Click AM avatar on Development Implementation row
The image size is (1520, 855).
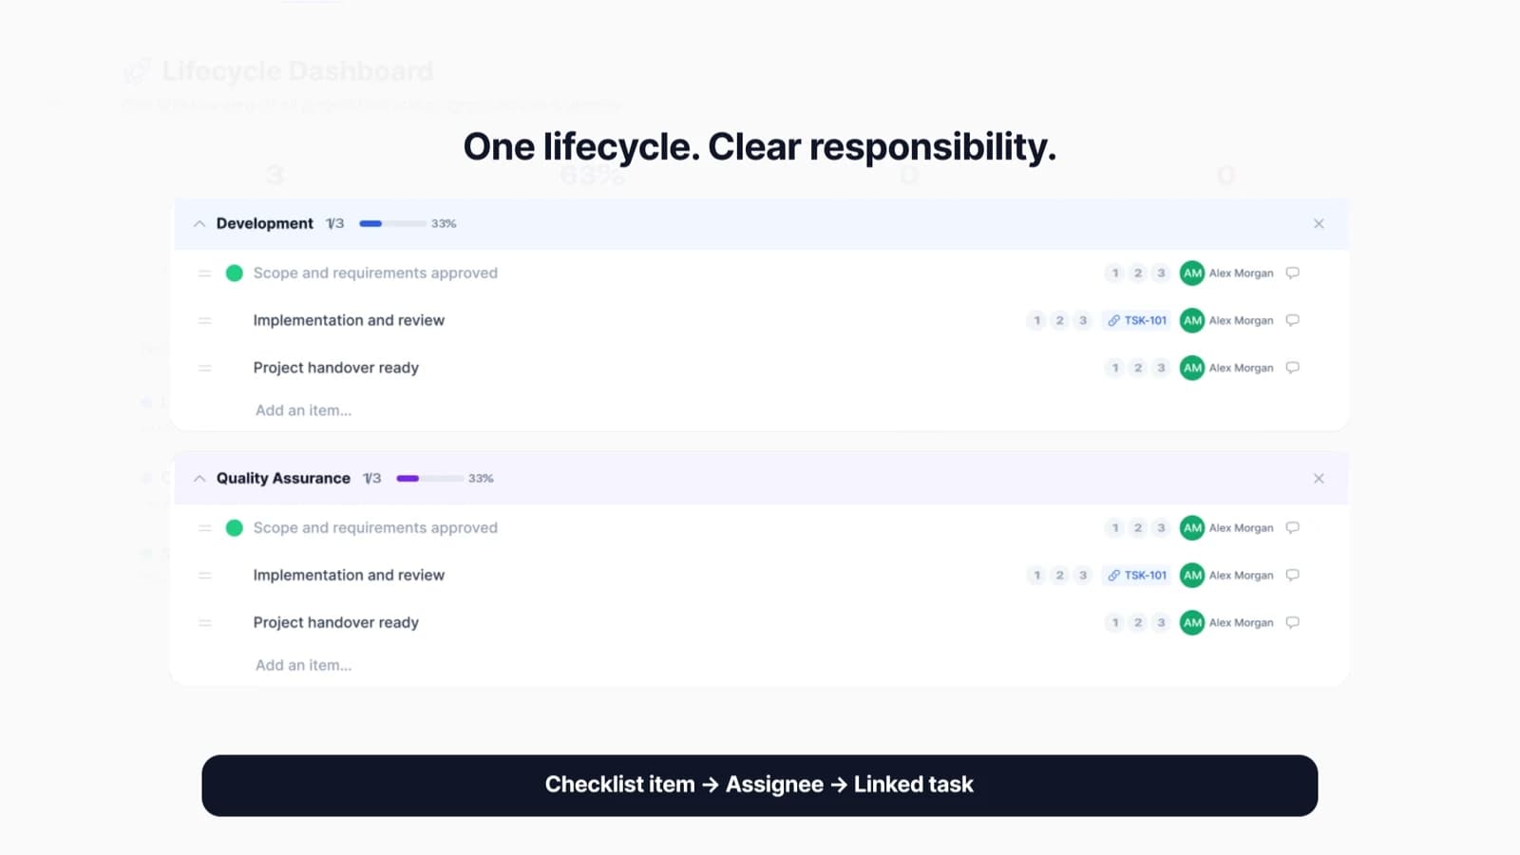1192,321
